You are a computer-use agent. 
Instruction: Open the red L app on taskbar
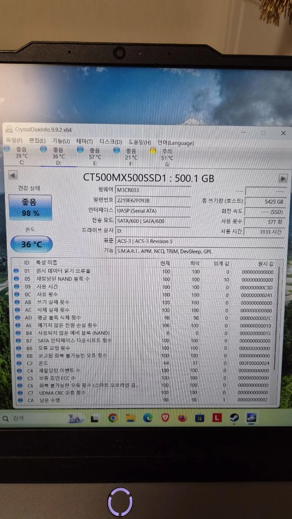(217, 418)
